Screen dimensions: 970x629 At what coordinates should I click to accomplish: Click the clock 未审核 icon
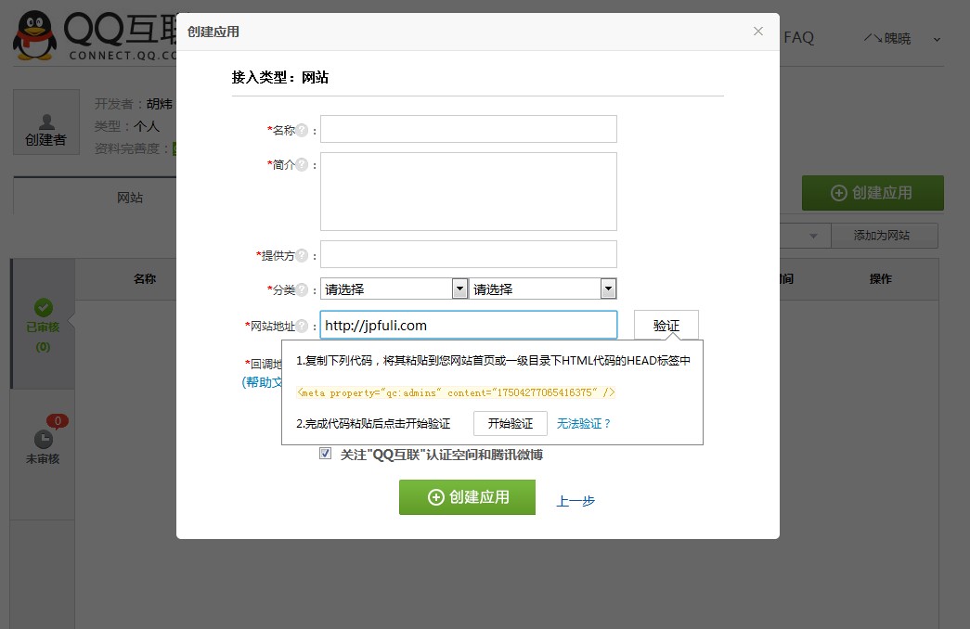(x=44, y=440)
